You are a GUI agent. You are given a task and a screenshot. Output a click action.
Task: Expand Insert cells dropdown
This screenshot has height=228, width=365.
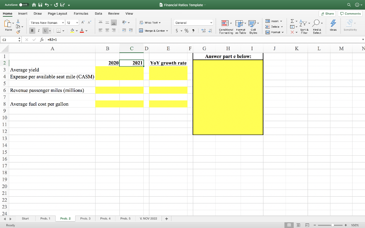[x=281, y=21]
